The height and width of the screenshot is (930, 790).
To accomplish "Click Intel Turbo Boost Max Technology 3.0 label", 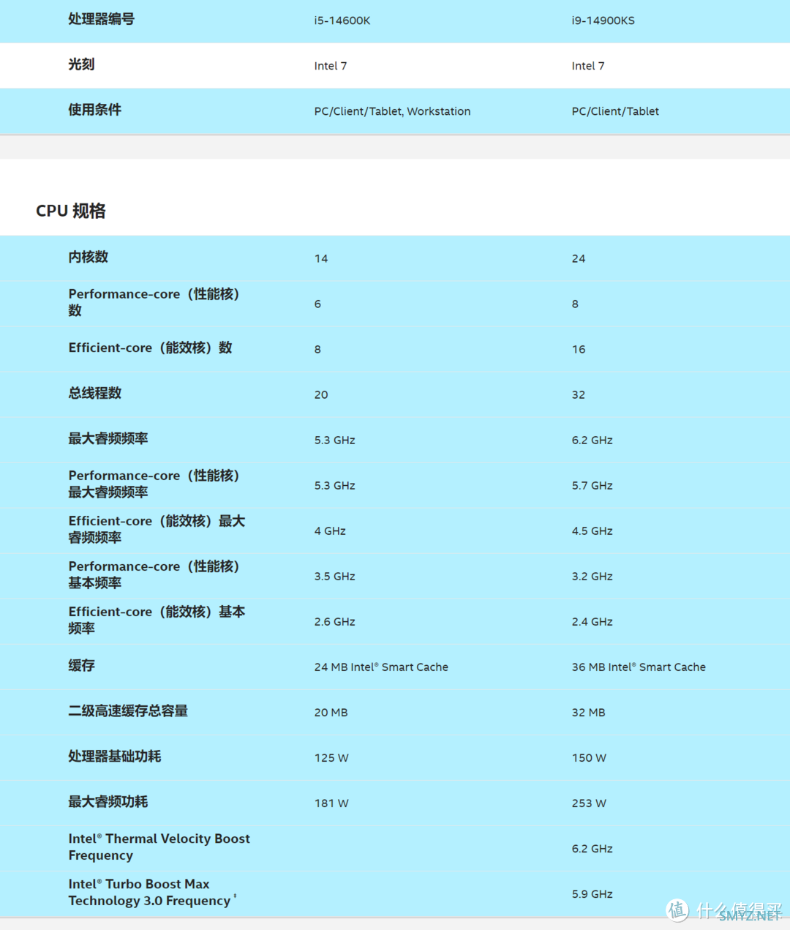I will [x=152, y=892].
